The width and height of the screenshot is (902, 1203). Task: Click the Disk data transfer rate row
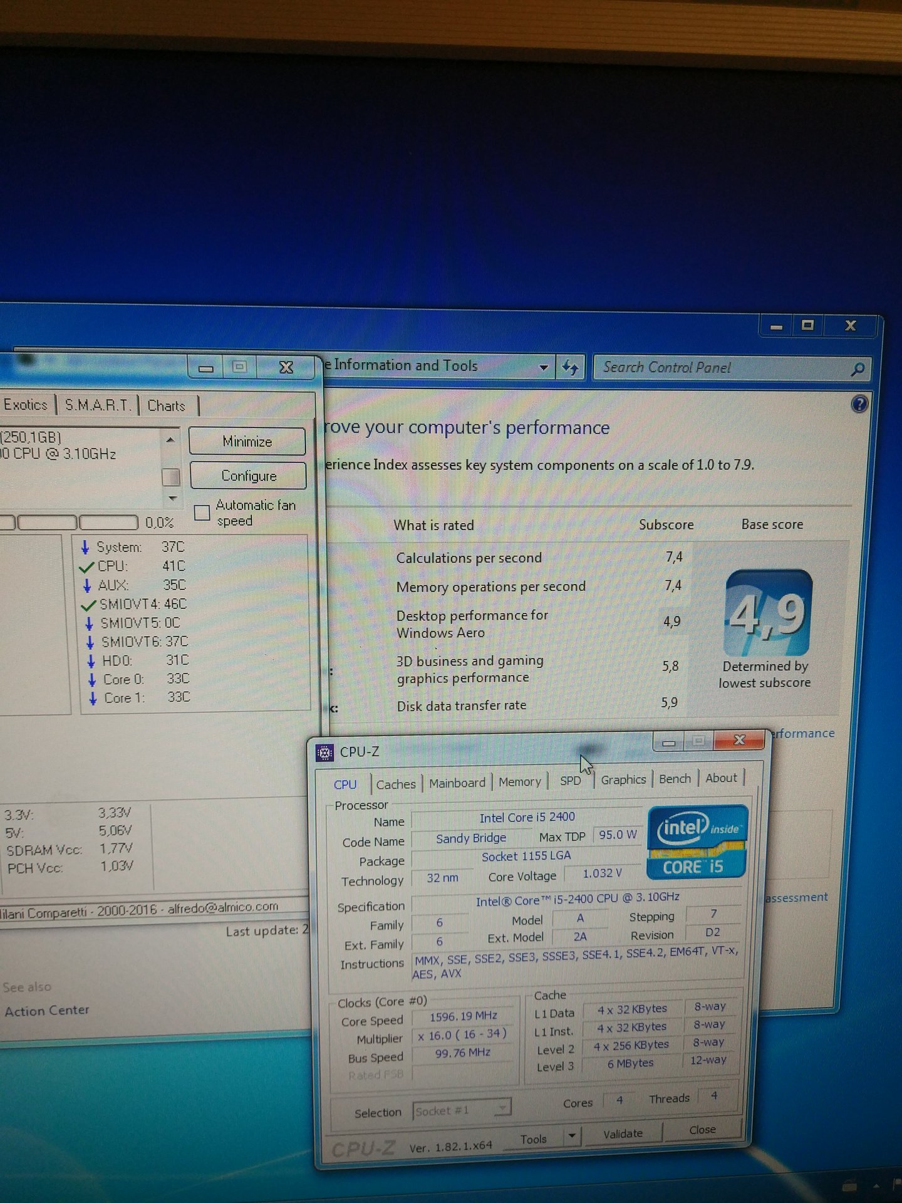(x=537, y=704)
